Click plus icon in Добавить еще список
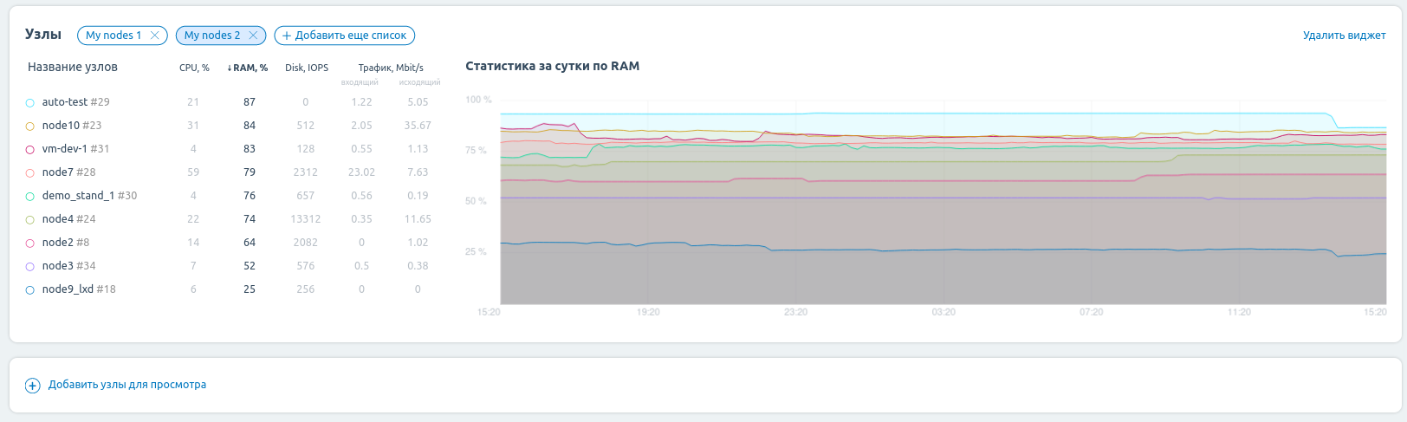Viewport: 1407px width, 422px height. pyautogui.click(x=286, y=36)
